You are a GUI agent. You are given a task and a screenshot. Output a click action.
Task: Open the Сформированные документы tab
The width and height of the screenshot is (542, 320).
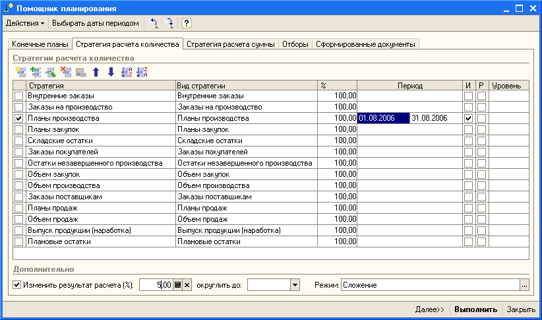coord(365,44)
